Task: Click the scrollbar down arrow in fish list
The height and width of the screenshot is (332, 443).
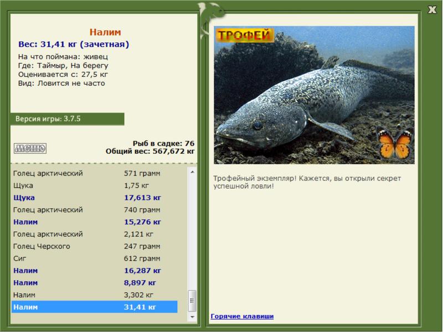Action: pyautogui.click(x=192, y=317)
